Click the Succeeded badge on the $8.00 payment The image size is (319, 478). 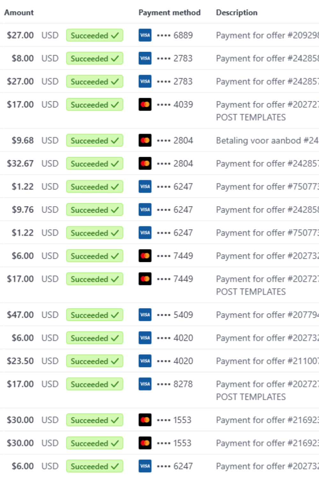95,58
